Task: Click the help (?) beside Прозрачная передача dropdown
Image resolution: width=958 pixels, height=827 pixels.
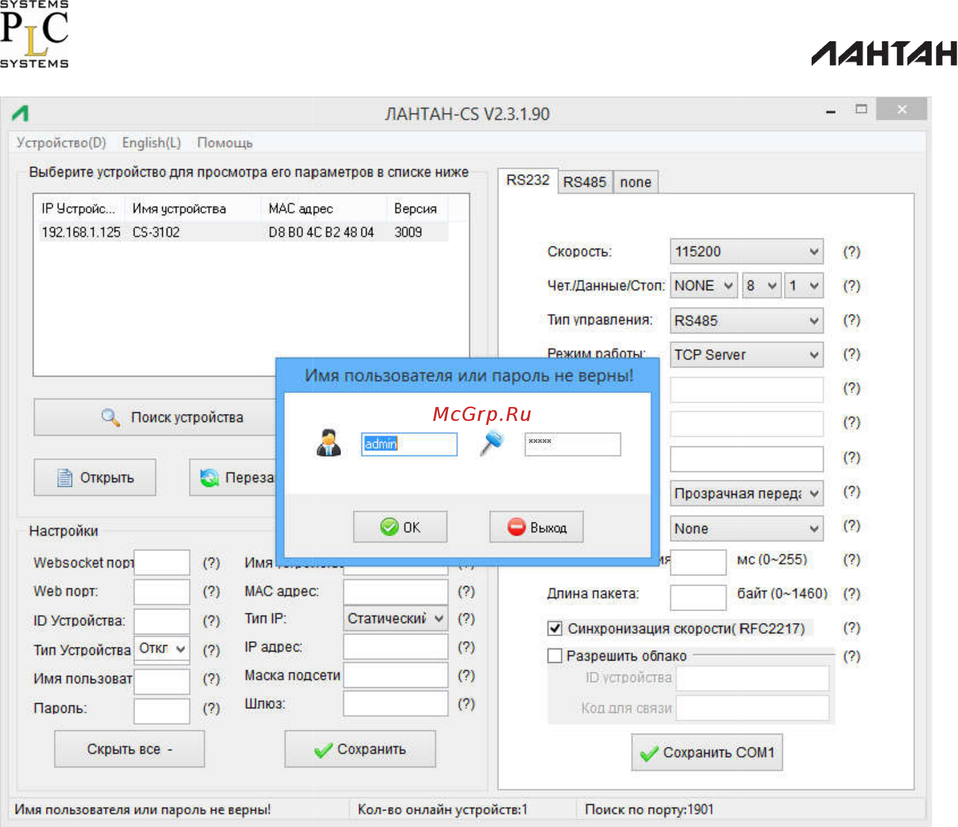Action: [x=851, y=492]
